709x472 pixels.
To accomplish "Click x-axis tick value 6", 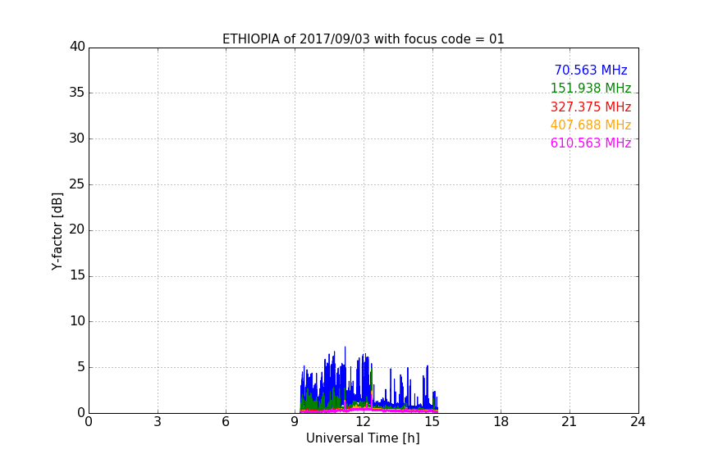I will [226, 422].
